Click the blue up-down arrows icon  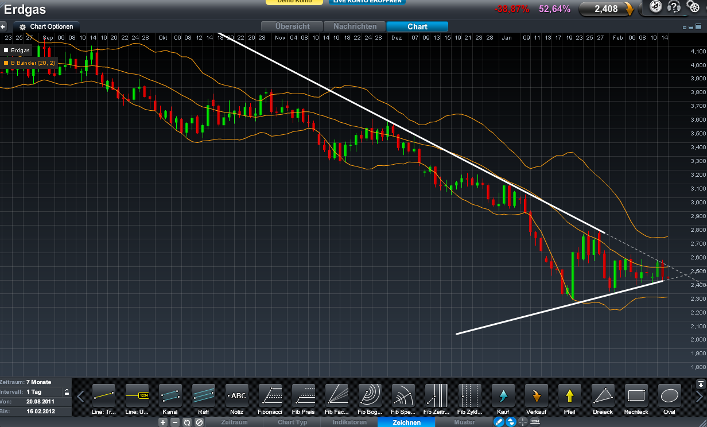point(510,422)
